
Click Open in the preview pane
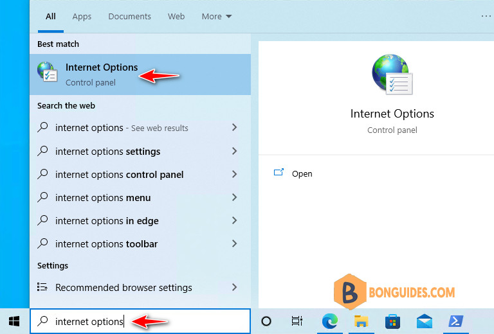(x=302, y=173)
